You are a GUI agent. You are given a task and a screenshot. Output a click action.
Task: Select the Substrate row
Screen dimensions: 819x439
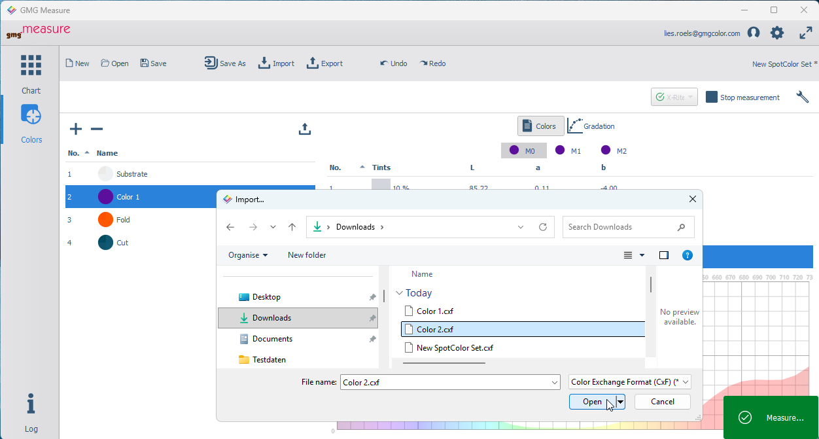190,174
